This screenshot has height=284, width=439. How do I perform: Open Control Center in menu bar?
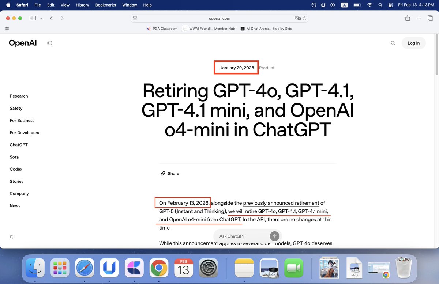coord(390,5)
